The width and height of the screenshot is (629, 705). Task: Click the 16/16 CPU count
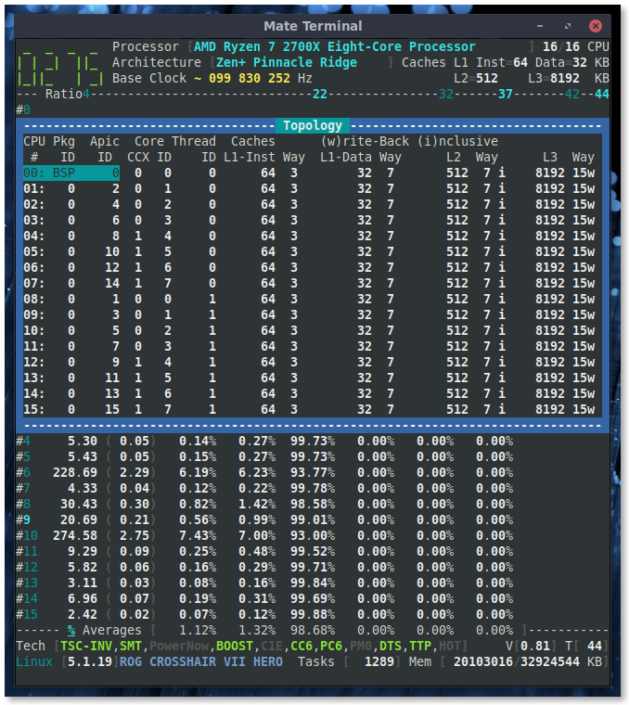click(561, 46)
